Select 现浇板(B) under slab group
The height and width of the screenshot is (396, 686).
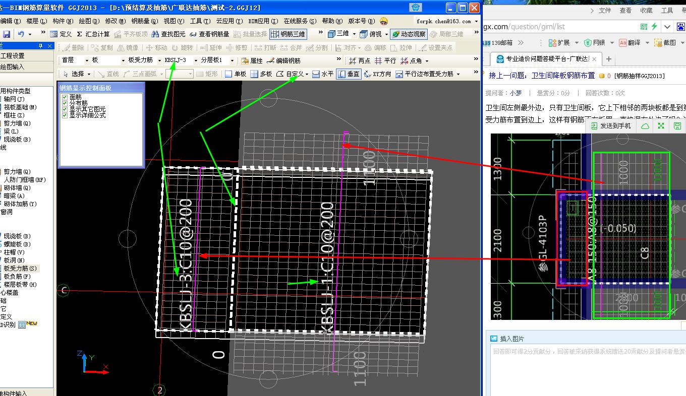click(17, 236)
